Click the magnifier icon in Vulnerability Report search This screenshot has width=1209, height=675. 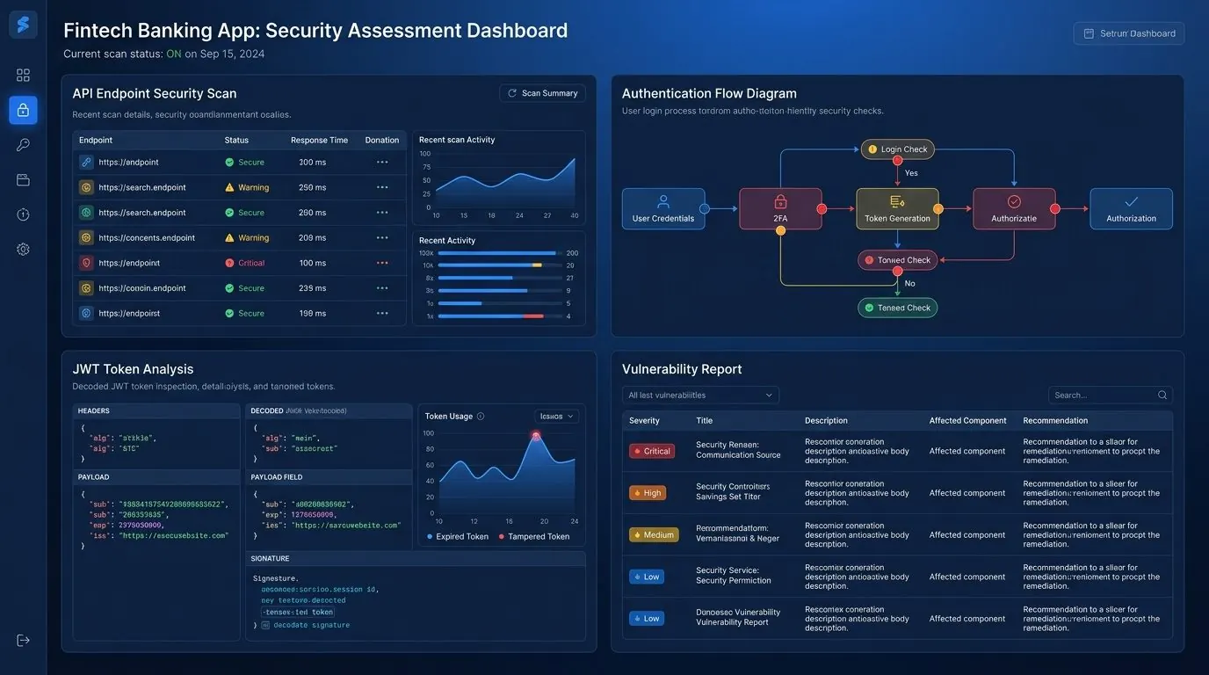(x=1162, y=396)
